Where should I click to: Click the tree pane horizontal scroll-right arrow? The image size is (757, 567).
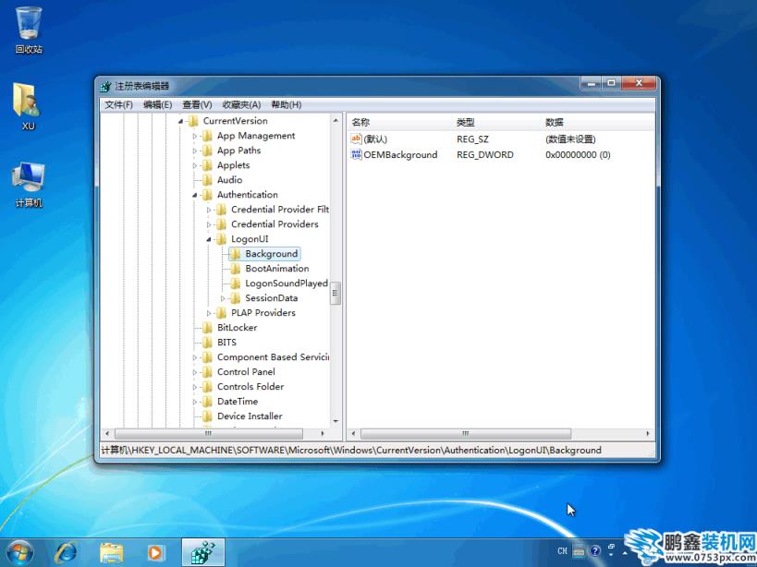[x=323, y=433]
